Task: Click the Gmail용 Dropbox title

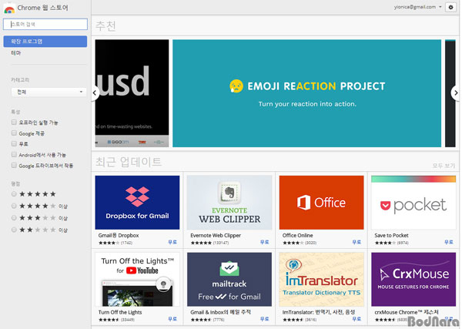Action: tap(119, 235)
